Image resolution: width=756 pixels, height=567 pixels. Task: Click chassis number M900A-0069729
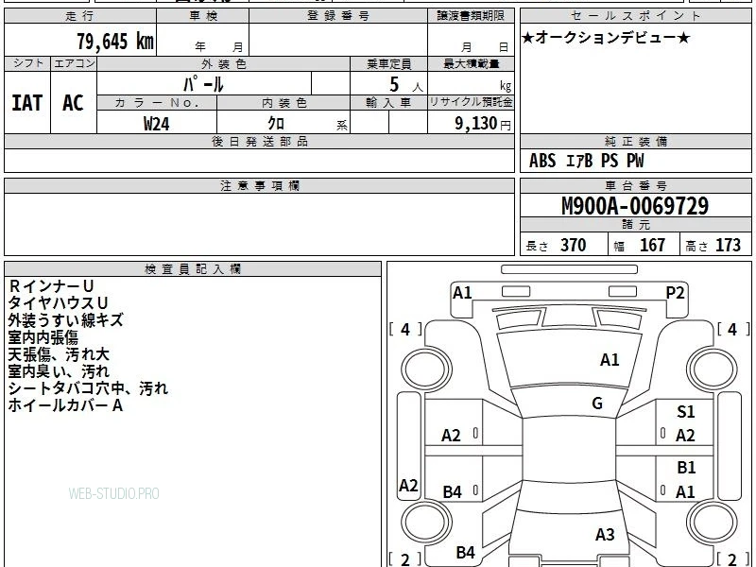click(x=635, y=206)
